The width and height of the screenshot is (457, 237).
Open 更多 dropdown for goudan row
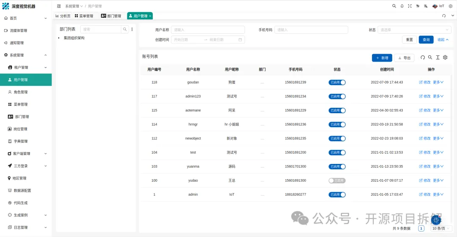pos(438,82)
